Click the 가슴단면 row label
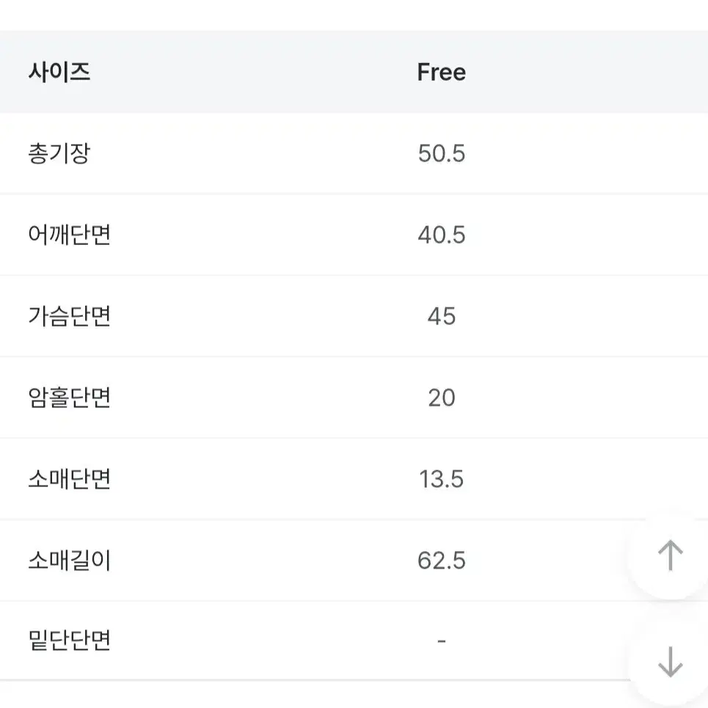The height and width of the screenshot is (708, 708). [69, 316]
